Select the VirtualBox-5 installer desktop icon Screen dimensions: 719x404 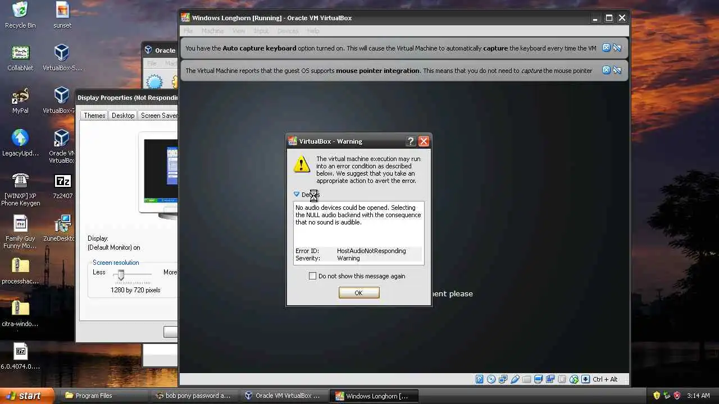click(x=62, y=58)
